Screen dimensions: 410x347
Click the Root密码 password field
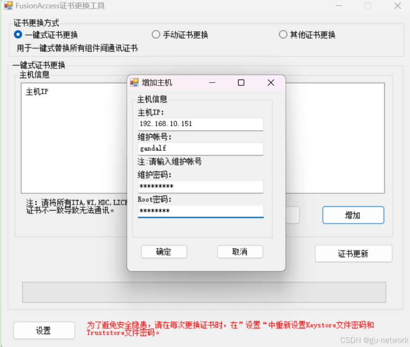[201, 211]
